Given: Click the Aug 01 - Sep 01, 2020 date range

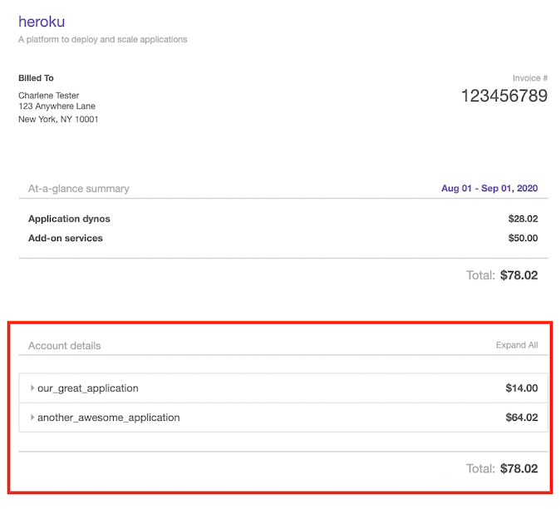Looking at the screenshot, I should click(489, 189).
